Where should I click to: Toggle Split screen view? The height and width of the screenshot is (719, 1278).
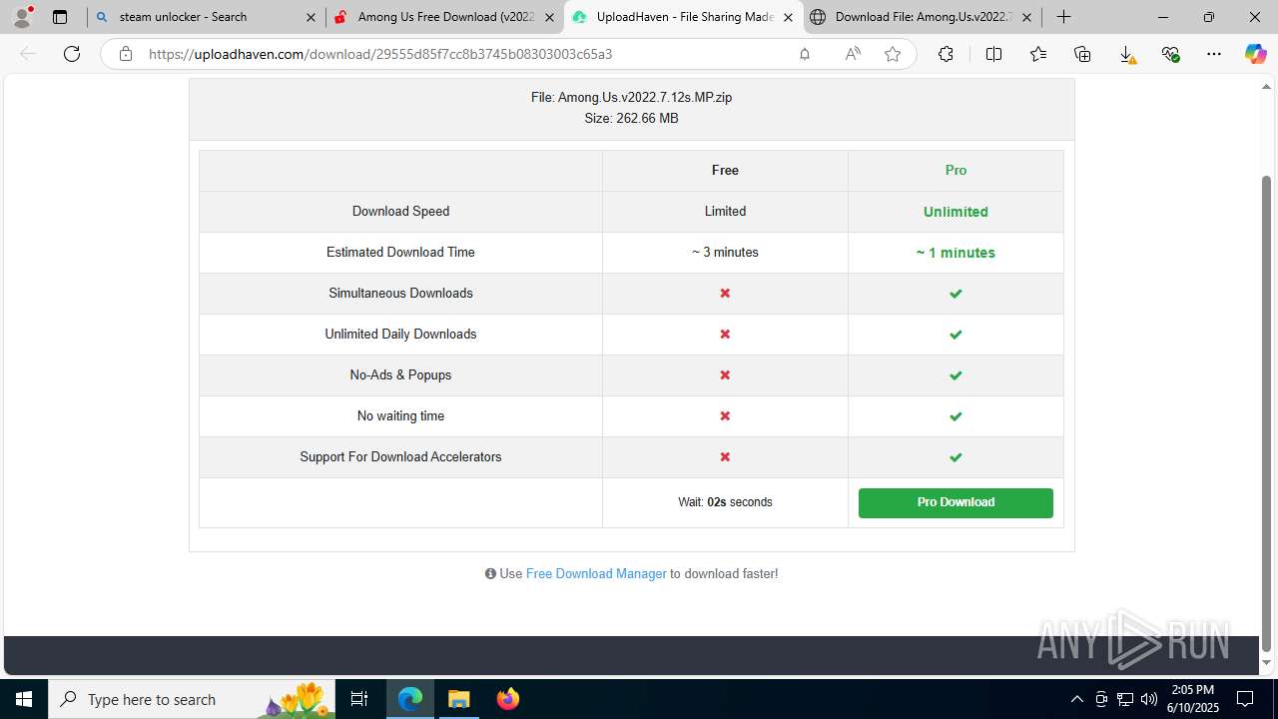tap(993, 54)
